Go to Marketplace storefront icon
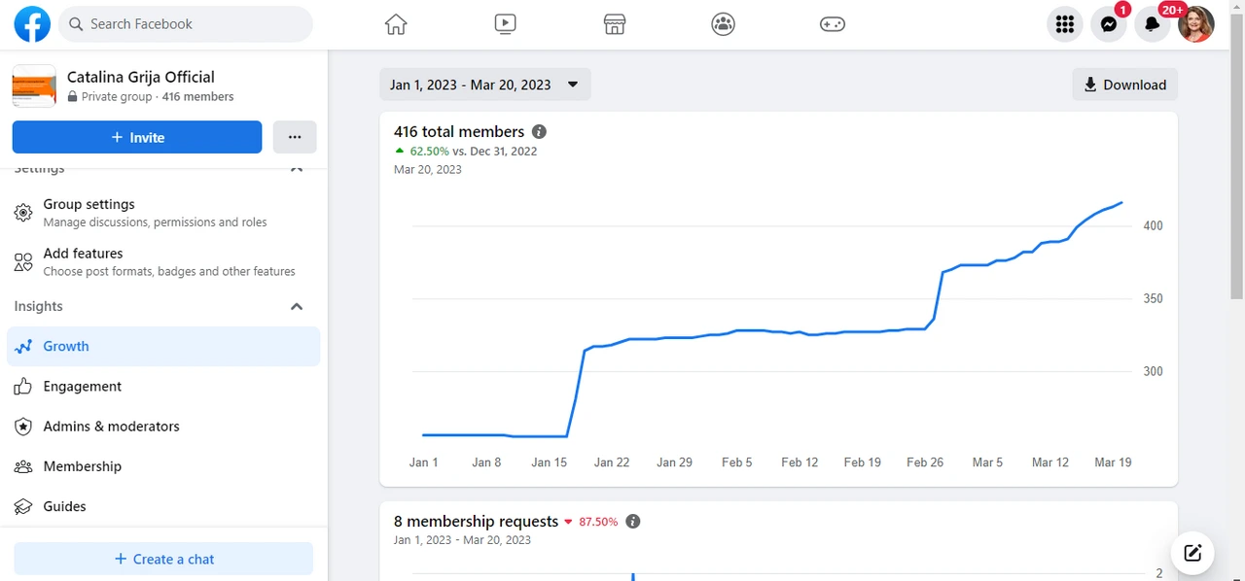1245x581 pixels. click(x=614, y=24)
